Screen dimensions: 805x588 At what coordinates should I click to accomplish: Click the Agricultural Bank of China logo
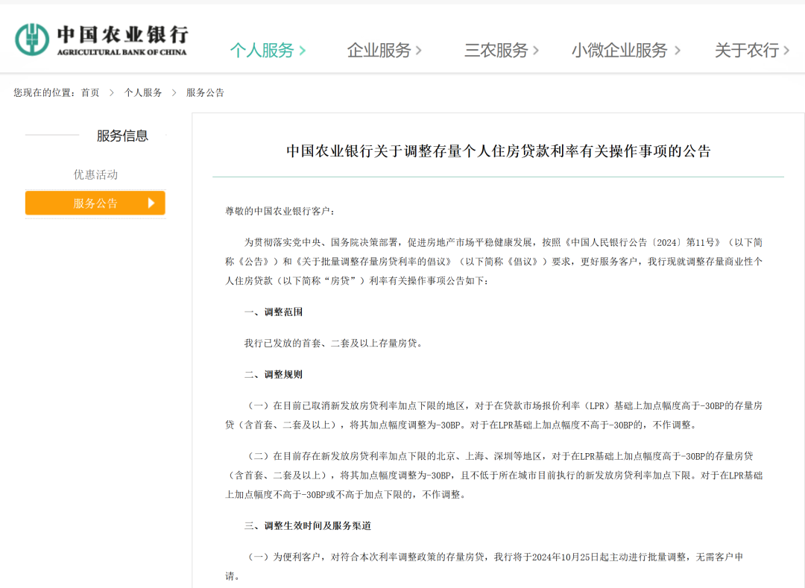pos(101,39)
